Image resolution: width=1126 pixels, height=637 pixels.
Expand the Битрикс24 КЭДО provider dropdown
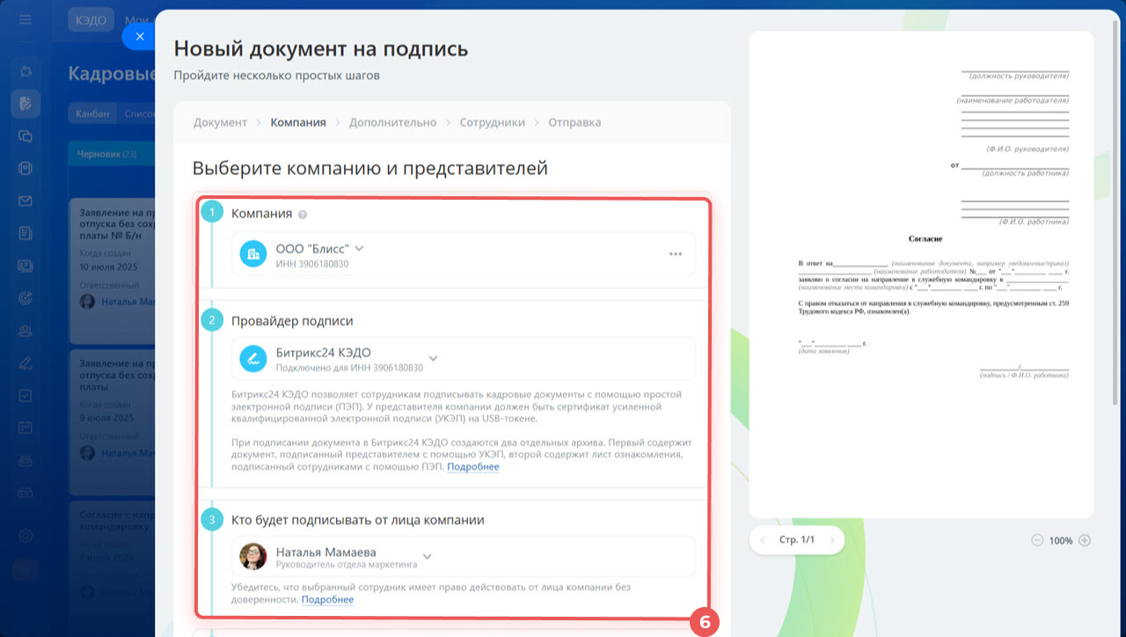tap(433, 359)
